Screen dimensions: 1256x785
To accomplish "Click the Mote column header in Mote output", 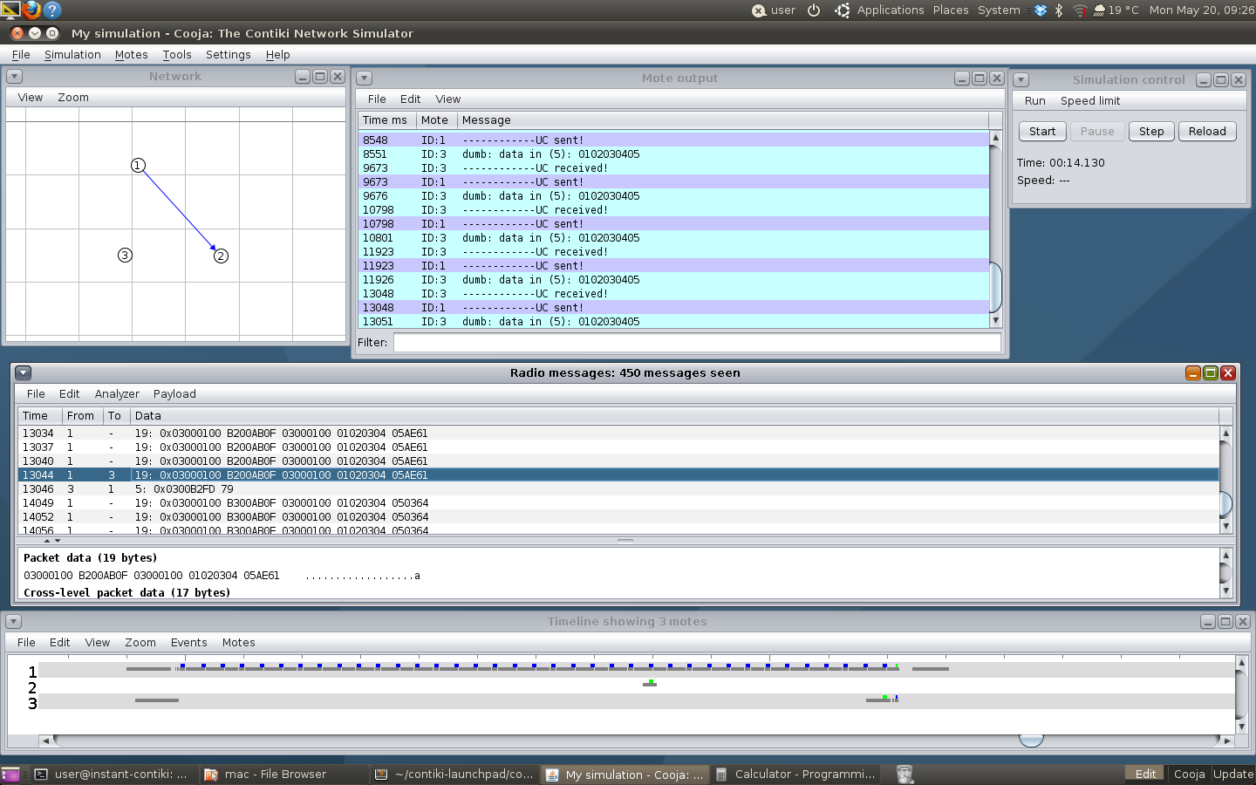I will click(434, 120).
